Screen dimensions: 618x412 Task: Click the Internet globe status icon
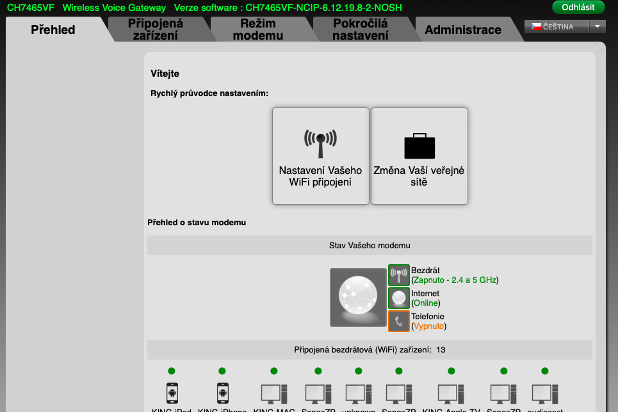tap(398, 298)
